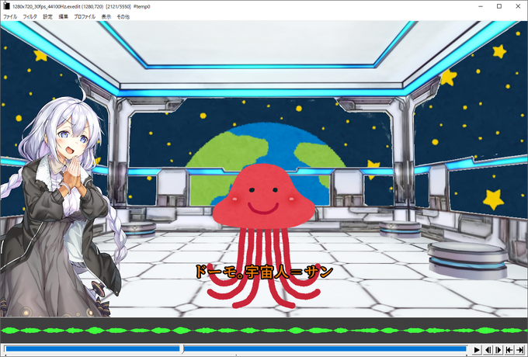Open the ファイル menu
528x357 pixels.
point(10,16)
